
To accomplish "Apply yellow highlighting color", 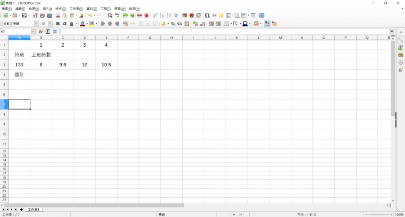I will [x=92, y=24].
